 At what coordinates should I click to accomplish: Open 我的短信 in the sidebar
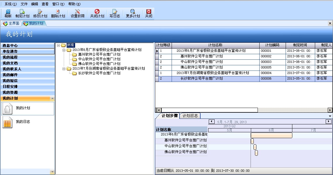click(27, 80)
